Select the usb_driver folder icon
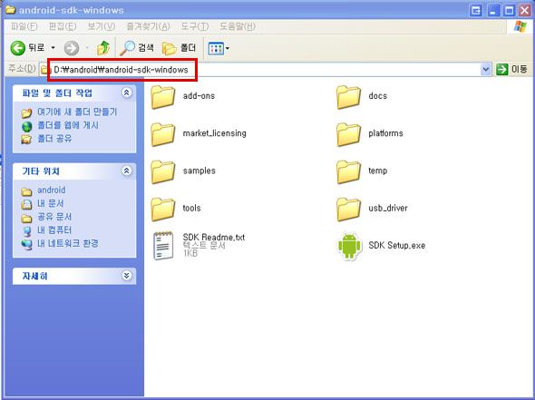Viewport: 535px width, 400px height. coord(348,210)
